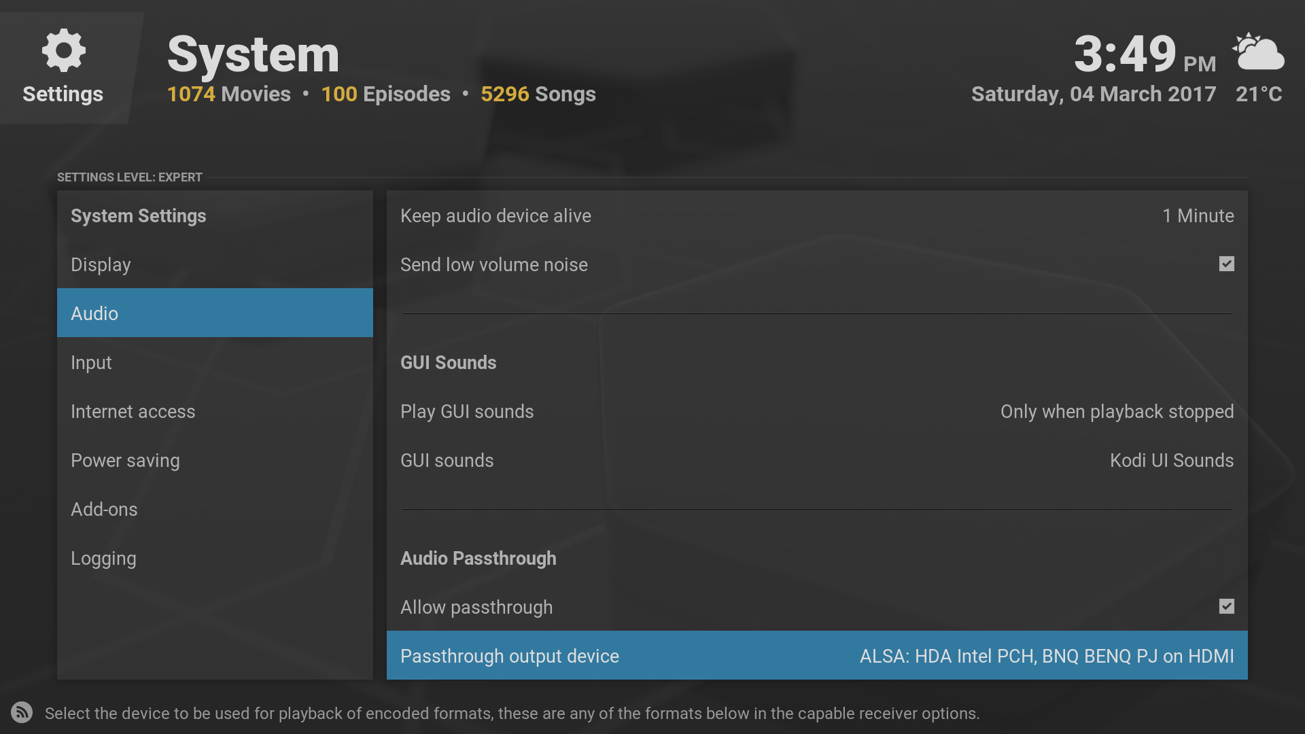Click the 1074 Movies library count
The height and width of the screenshot is (734, 1305).
pyautogui.click(x=228, y=94)
